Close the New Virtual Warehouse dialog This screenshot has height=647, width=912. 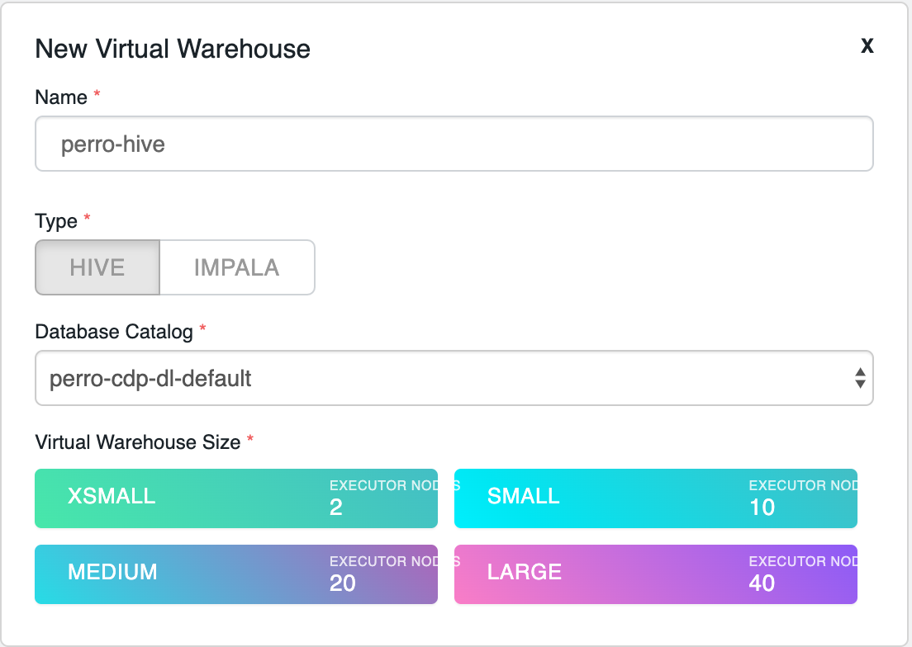point(867,45)
